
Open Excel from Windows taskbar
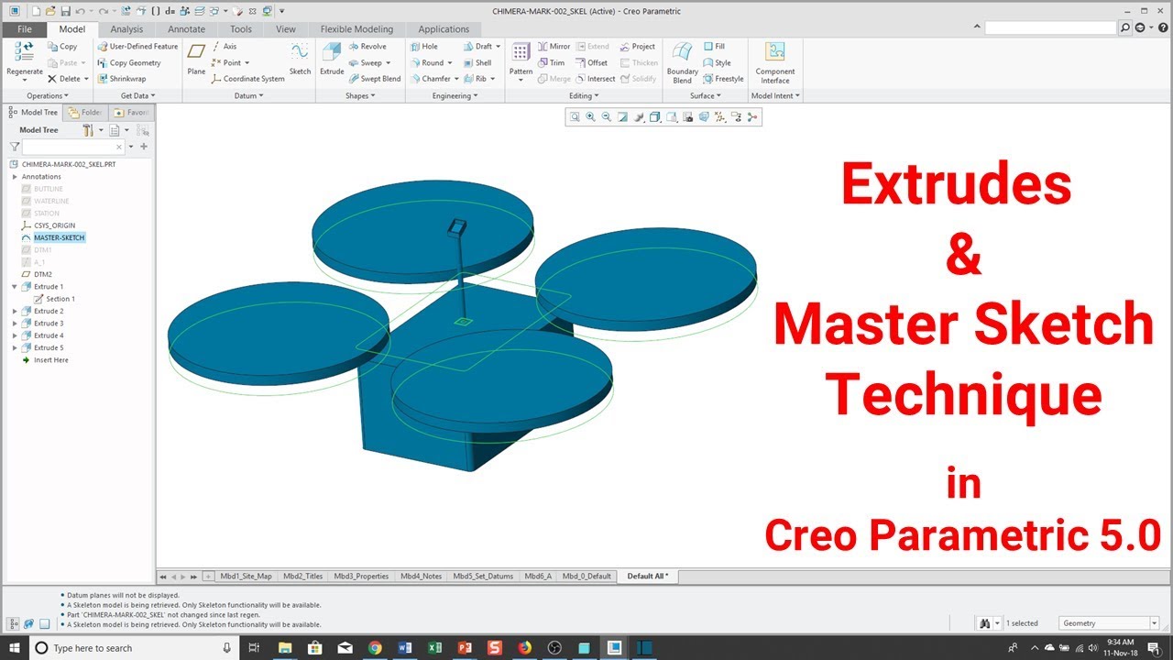pos(434,648)
